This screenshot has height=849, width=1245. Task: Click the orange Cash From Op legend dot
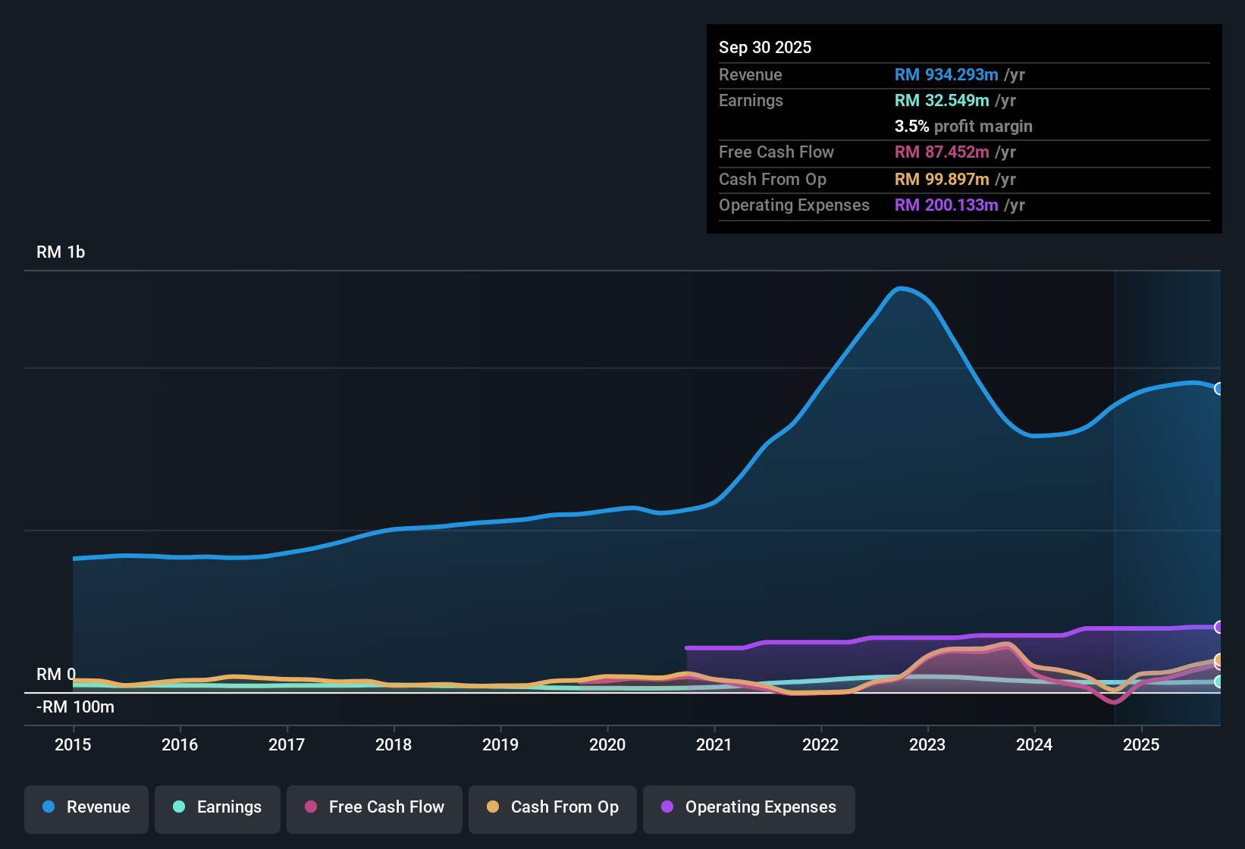coord(494,807)
